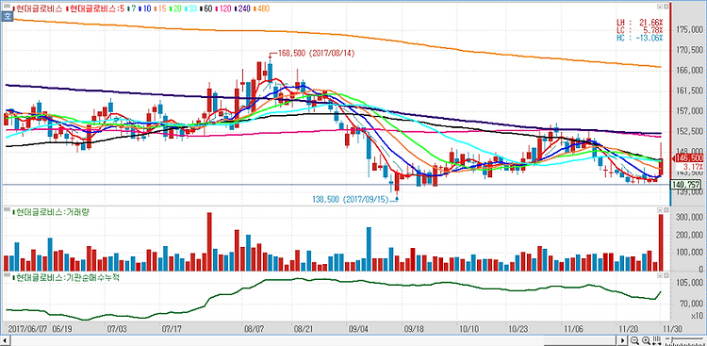
Task: Click the tallest red volume bar at right
Action: coord(661,242)
